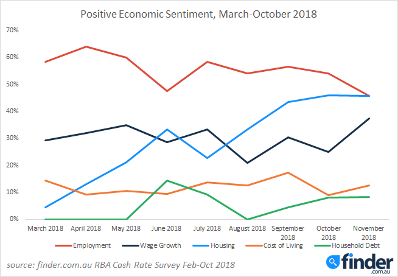Click Employment peak at April 2018
Screen dimensions: 398x277
pyautogui.click(x=86, y=47)
